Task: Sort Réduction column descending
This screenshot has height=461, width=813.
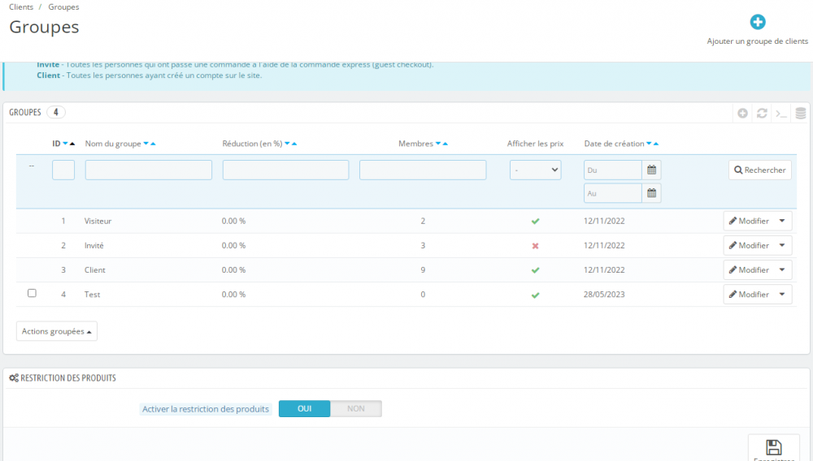Action: 287,144
